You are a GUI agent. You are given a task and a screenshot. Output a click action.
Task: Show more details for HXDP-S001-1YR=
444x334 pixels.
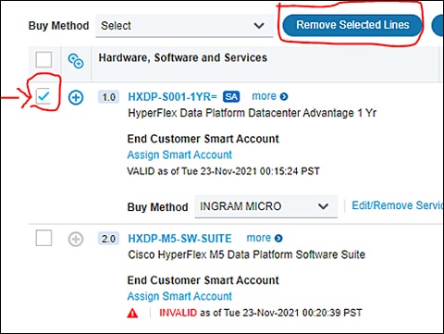(x=270, y=96)
